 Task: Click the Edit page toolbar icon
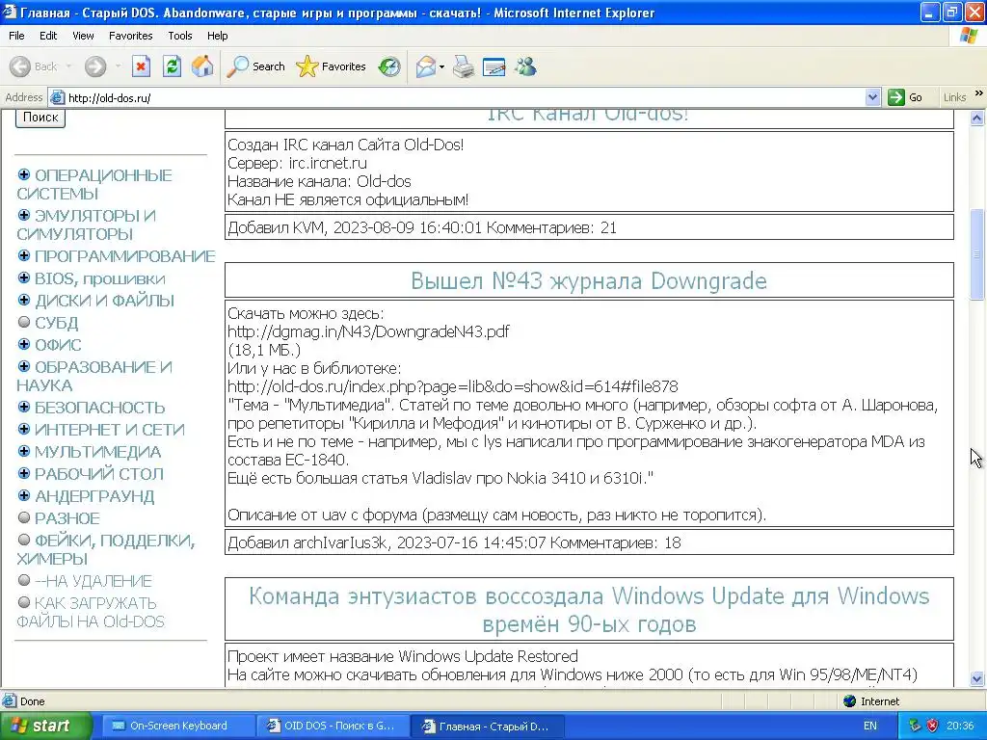[494, 66]
